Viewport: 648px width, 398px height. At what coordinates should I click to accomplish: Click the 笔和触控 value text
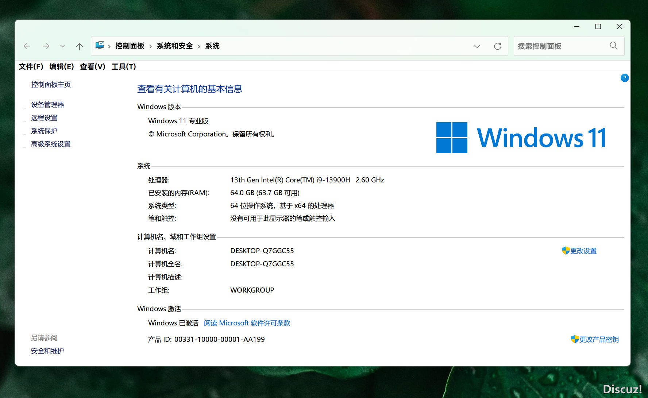283,219
